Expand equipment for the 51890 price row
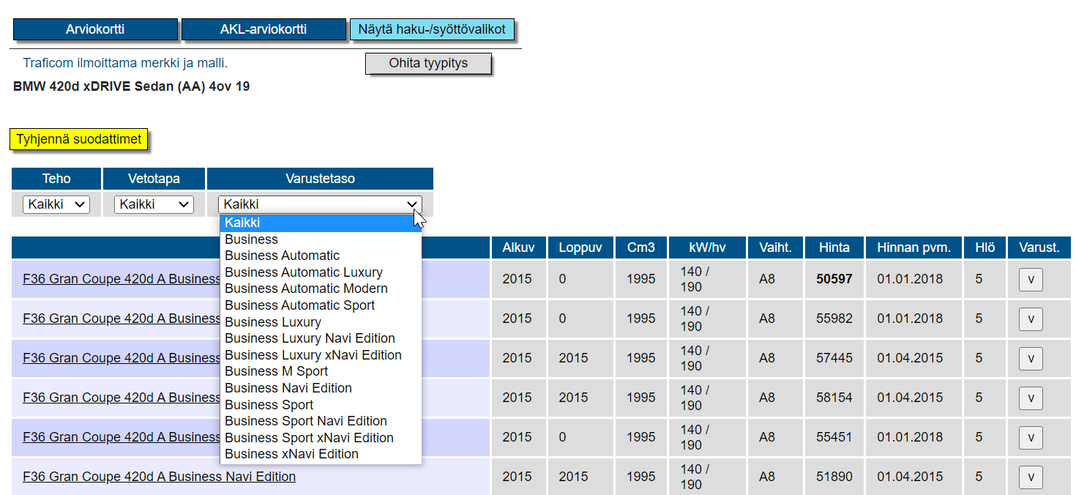Image resolution: width=1076 pixels, height=495 pixels. tap(1031, 477)
